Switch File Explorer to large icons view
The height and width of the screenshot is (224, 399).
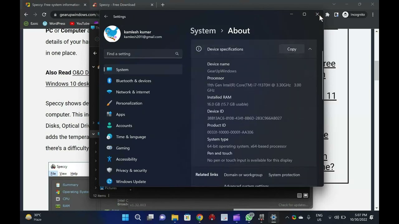tap(305, 195)
